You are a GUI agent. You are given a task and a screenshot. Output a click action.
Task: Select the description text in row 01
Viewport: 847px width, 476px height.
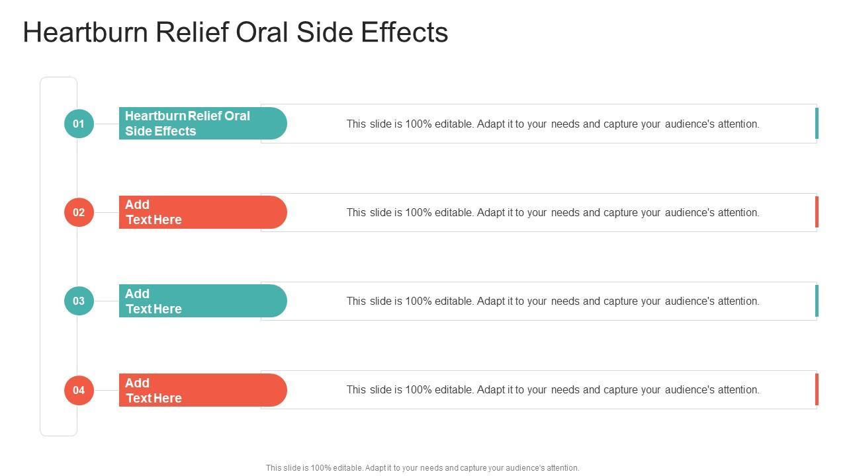pos(553,124)
